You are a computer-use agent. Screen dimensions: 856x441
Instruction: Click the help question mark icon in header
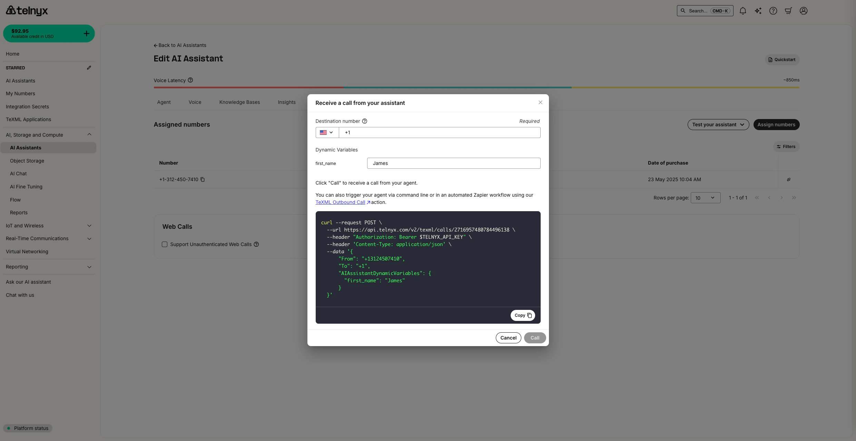tap(773, 11)
